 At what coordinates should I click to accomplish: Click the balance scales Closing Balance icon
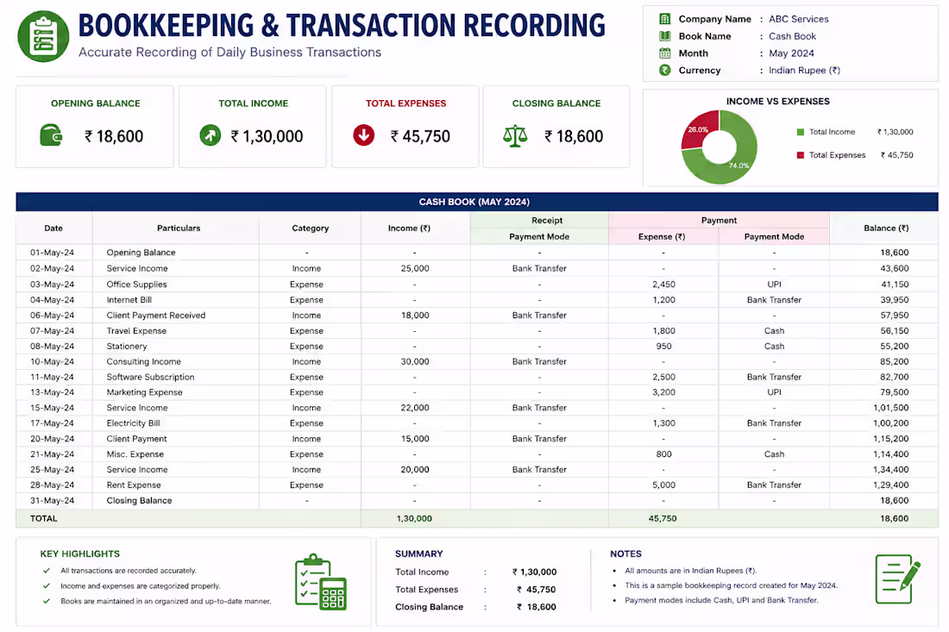pos(515,136)
